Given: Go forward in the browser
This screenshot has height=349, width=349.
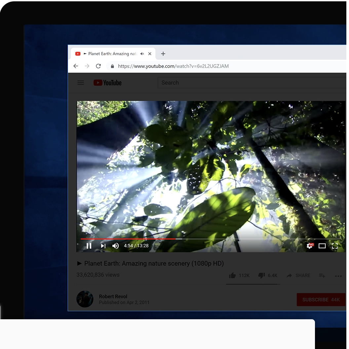Looking at the screenshot, I should (87, 66).
